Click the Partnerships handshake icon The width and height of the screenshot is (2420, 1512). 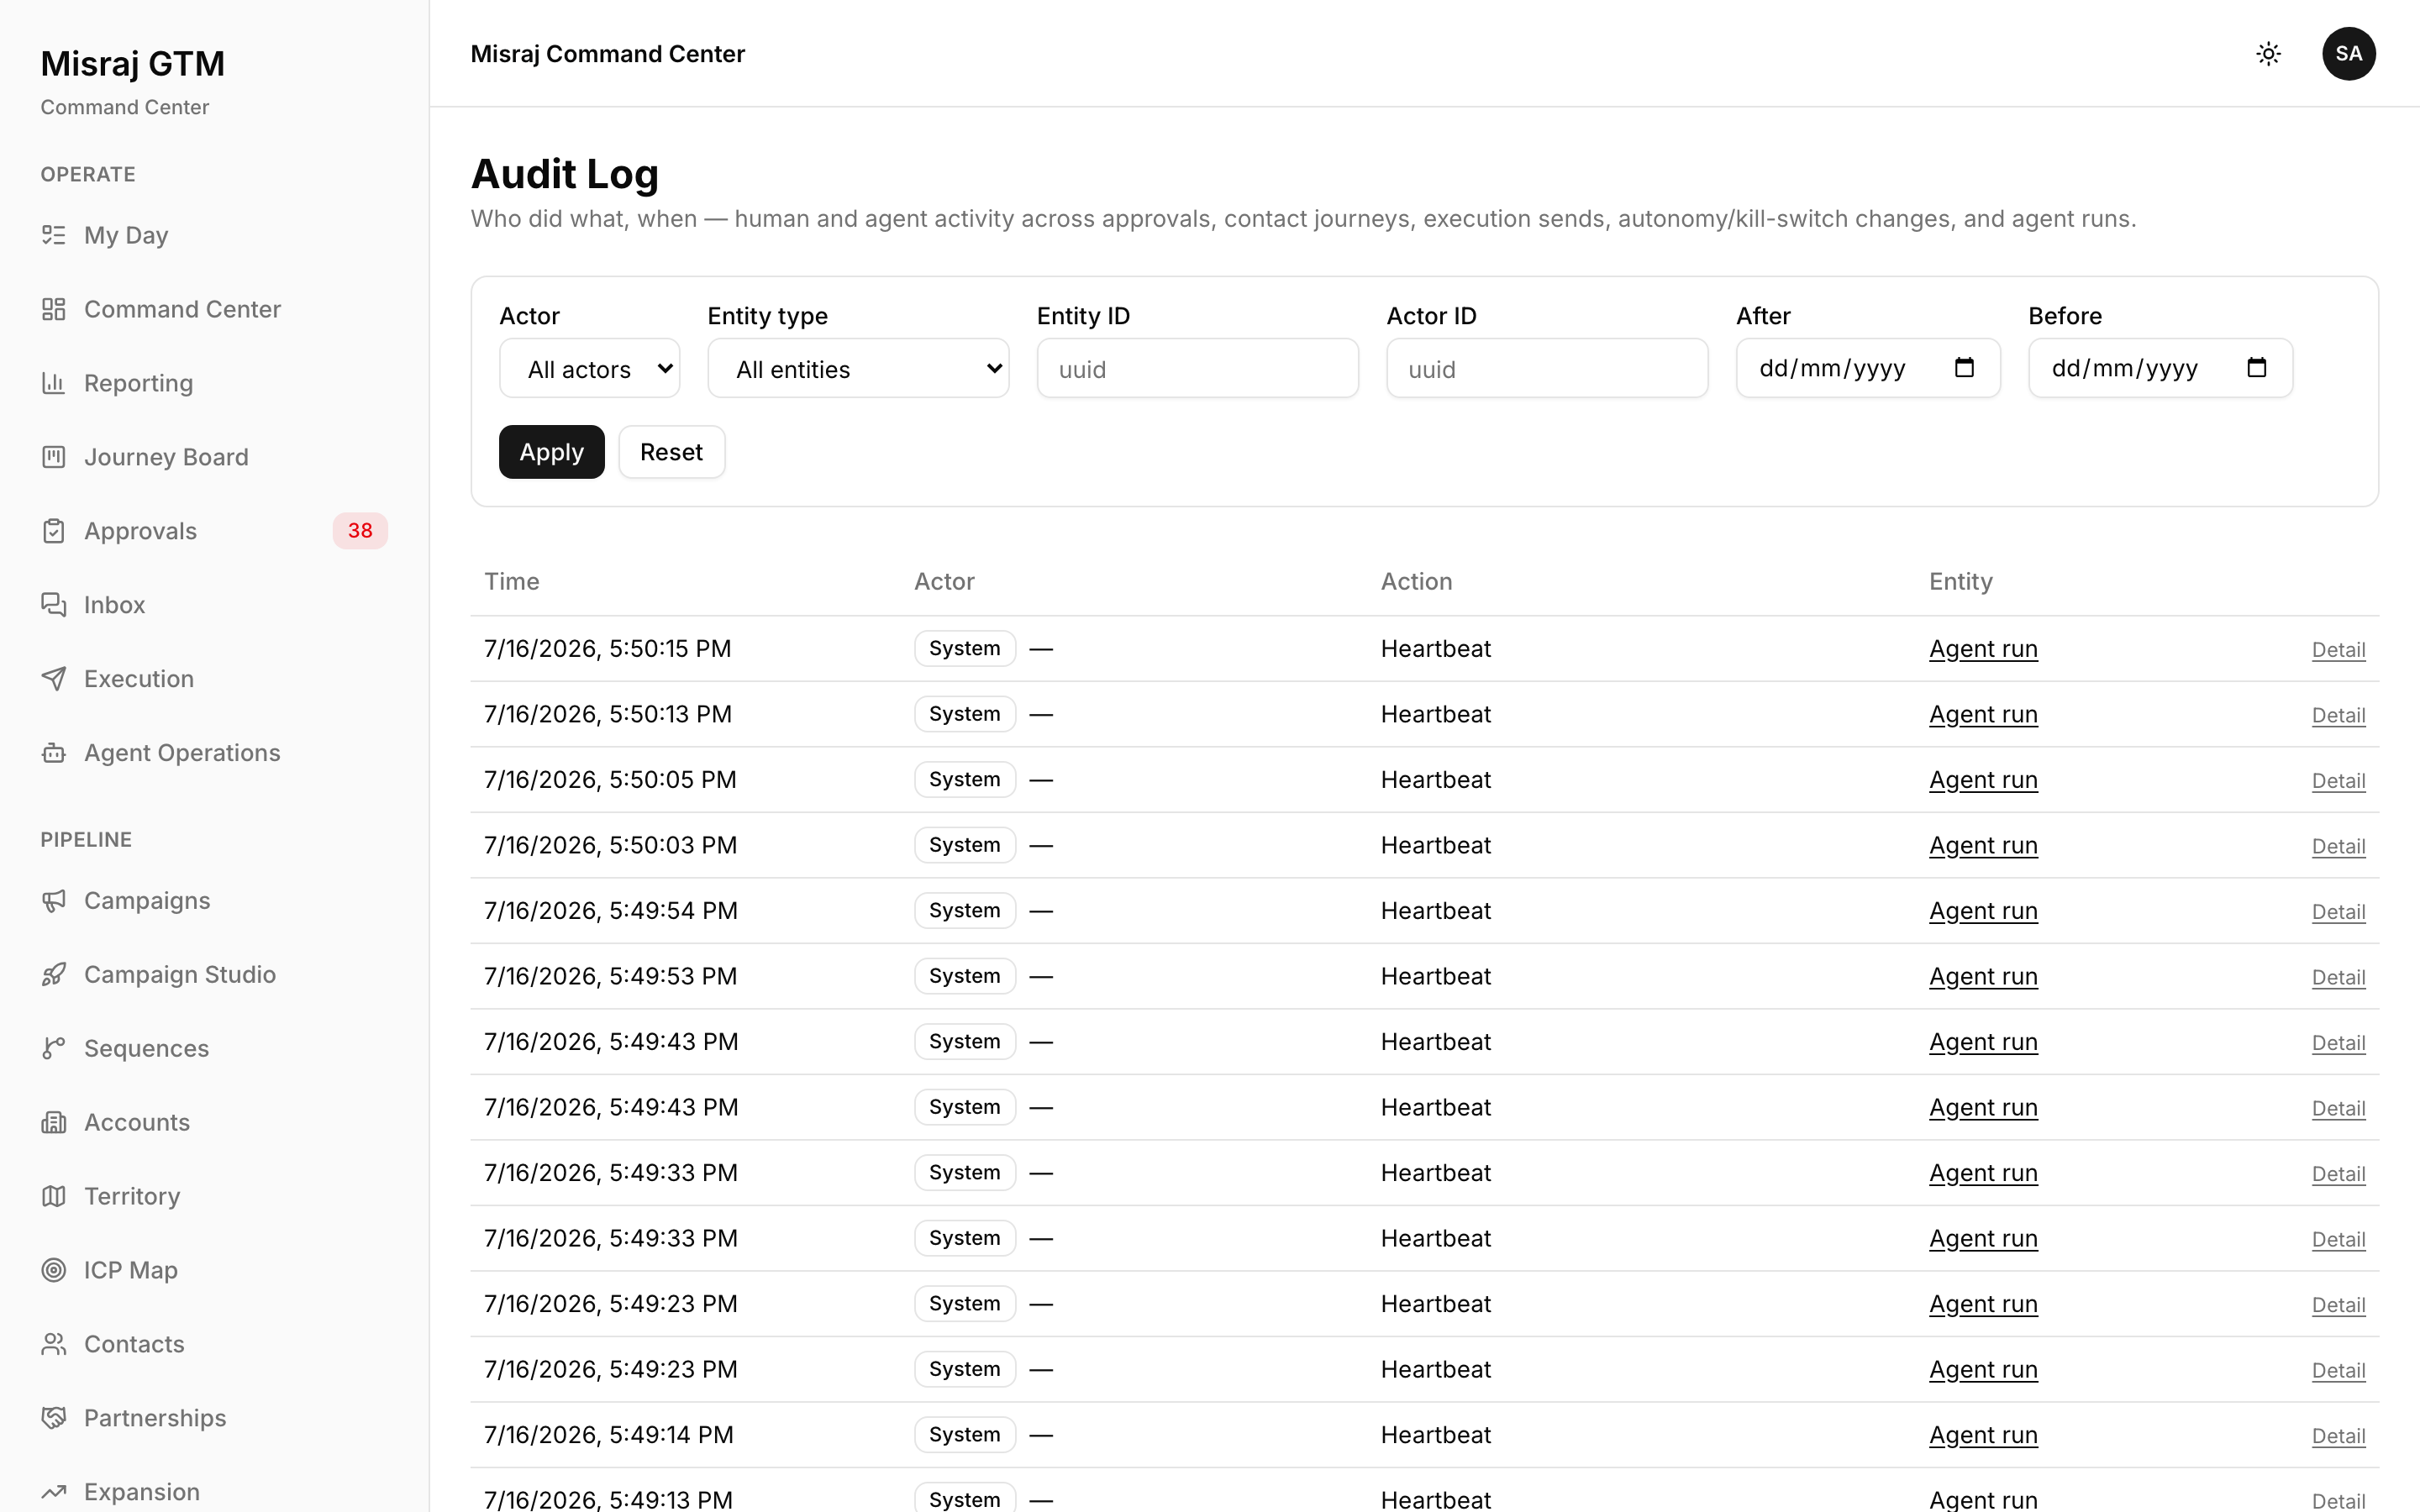point(54,1418)
